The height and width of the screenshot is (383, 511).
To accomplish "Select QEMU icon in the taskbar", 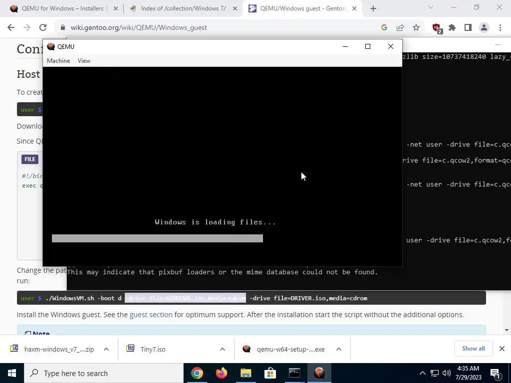I will tap(319, 373).
